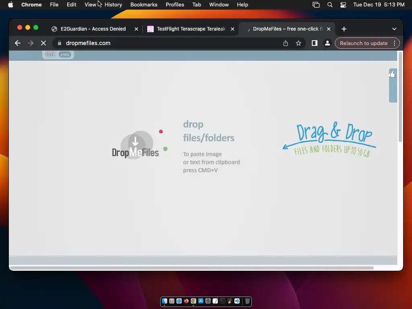412x309 pixels.
Task: Open the Tab menu
Action: click(x=196, y=4)
